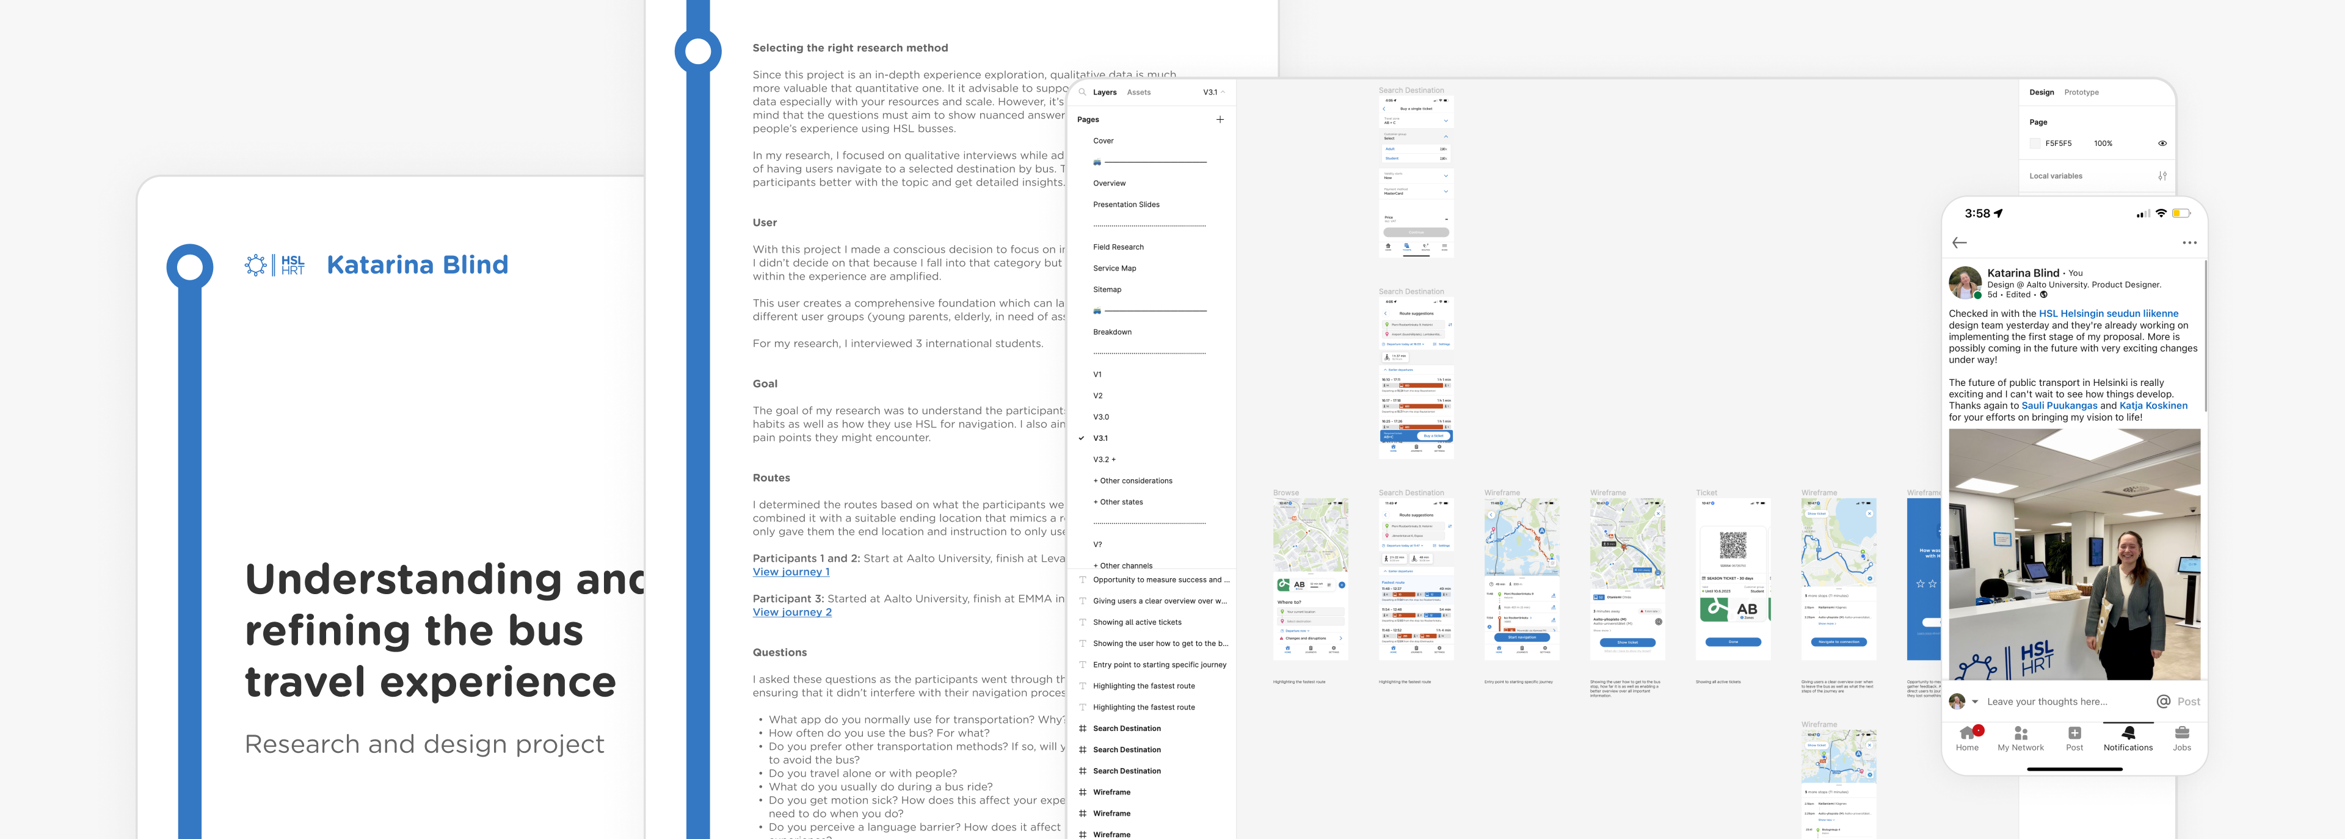Click 'Local variables' label in Design panel
The height and width of the screenshot is (839, 2345).
point(2056,176)
